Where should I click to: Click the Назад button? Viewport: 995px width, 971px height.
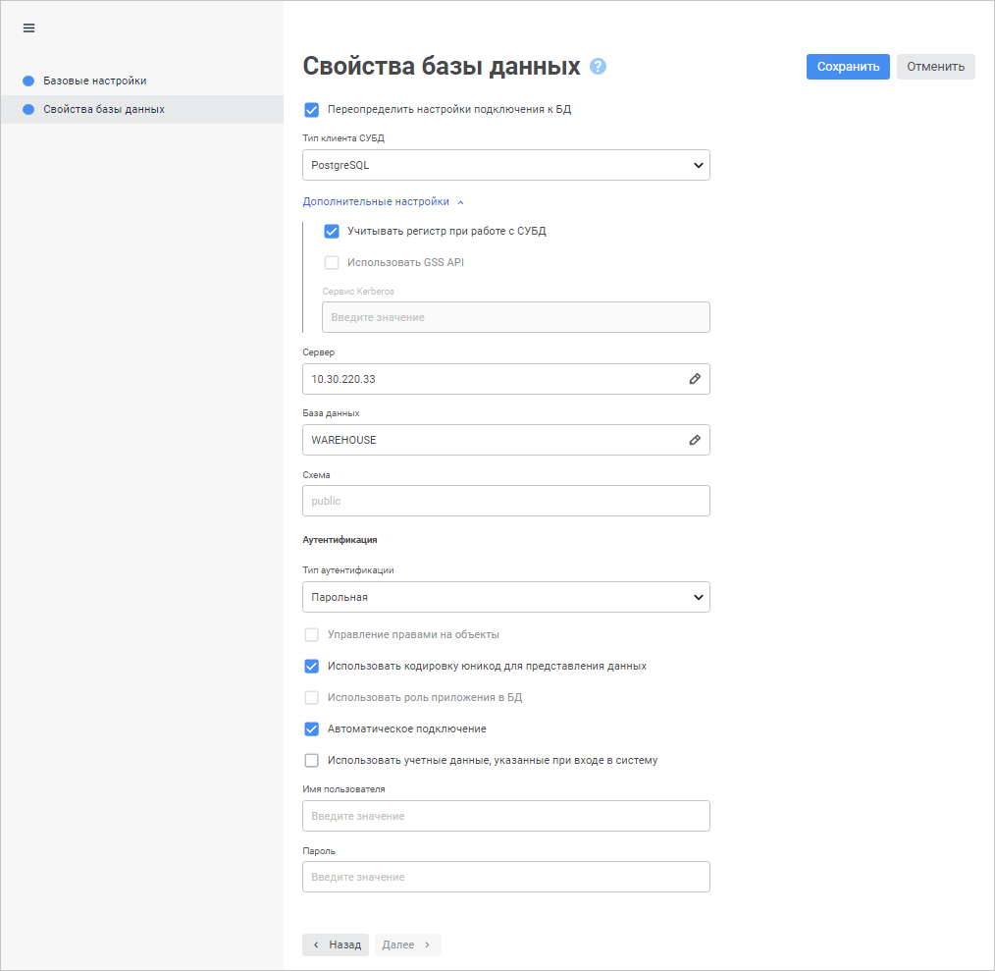pos(336,944)
